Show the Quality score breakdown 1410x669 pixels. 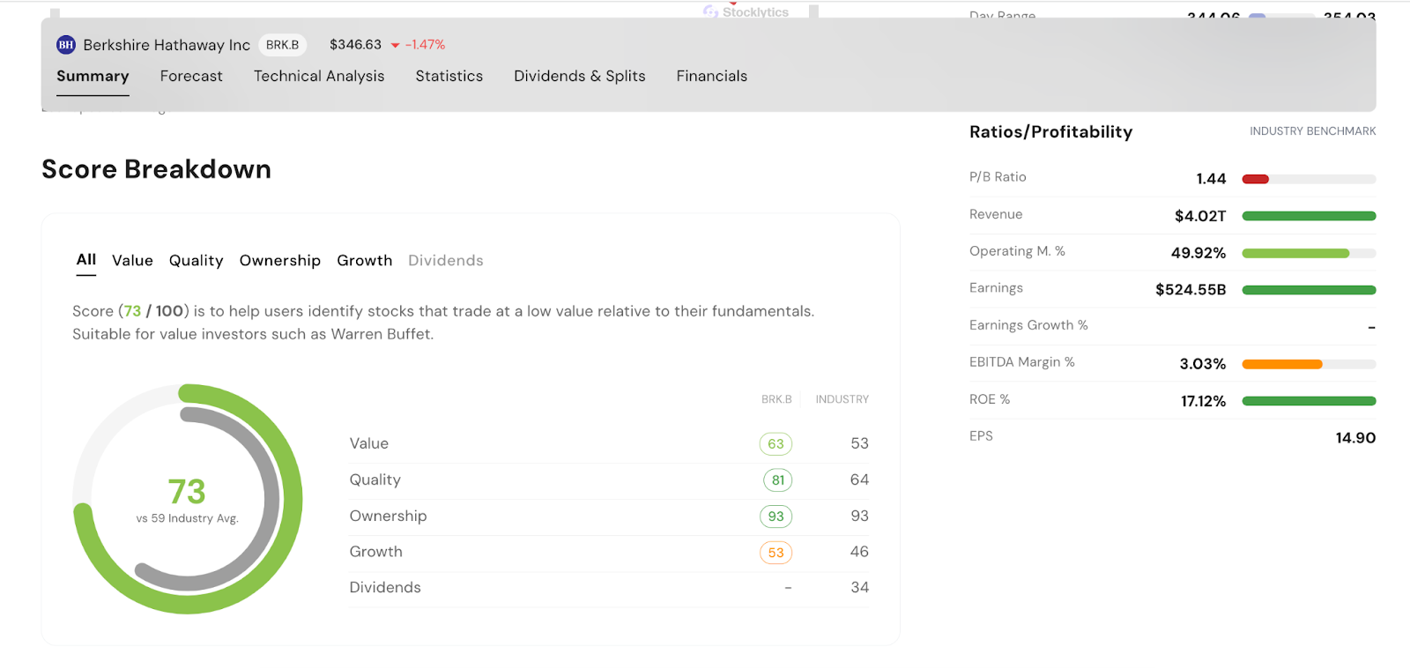pyautogui.click(x=197, y=261)
